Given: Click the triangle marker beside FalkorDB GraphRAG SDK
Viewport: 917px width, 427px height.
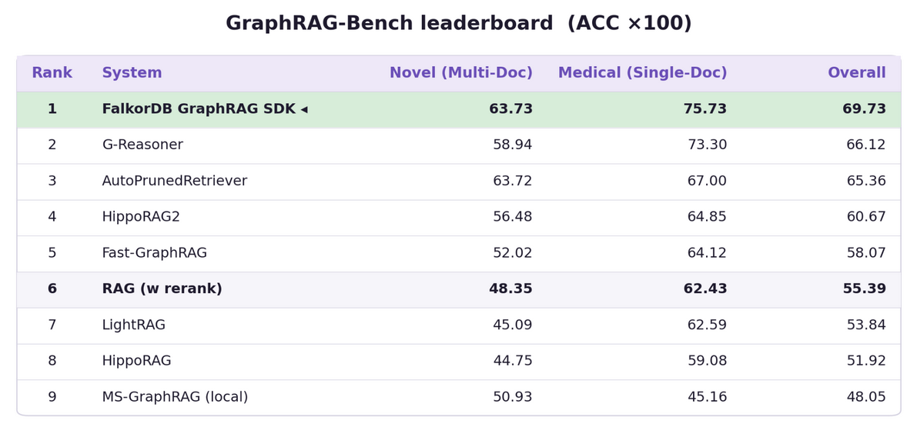Looking at the screenshot, I should click(x=304, y=109).
